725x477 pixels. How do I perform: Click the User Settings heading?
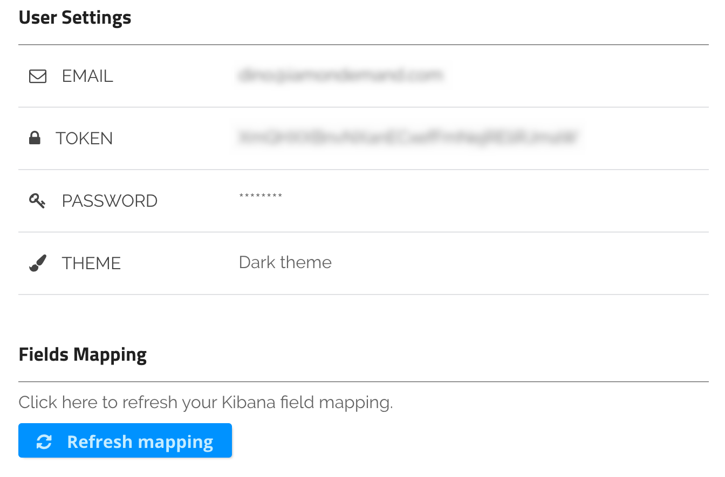click(75, 18)
